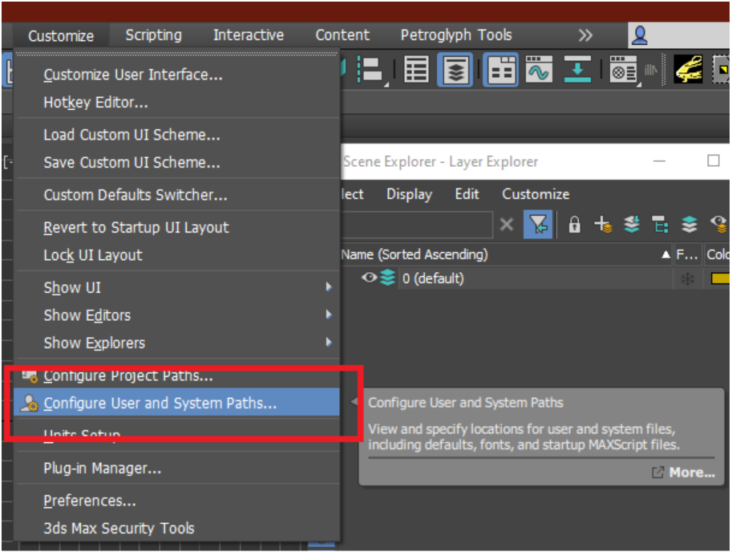Click the Name (Sorted Ascending) column header
Image resolution: width=732 pixels, height=552 pixels.
click(x=507, y=254)
